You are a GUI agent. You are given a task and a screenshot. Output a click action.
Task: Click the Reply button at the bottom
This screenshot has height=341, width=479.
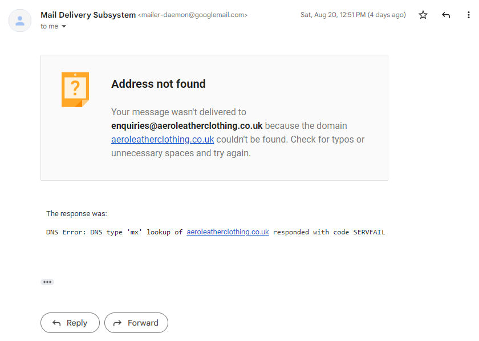point(70,323)
